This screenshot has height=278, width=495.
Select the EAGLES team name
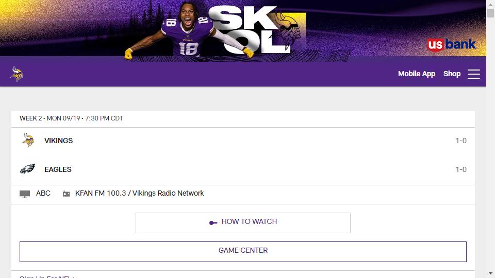[58, 169]
